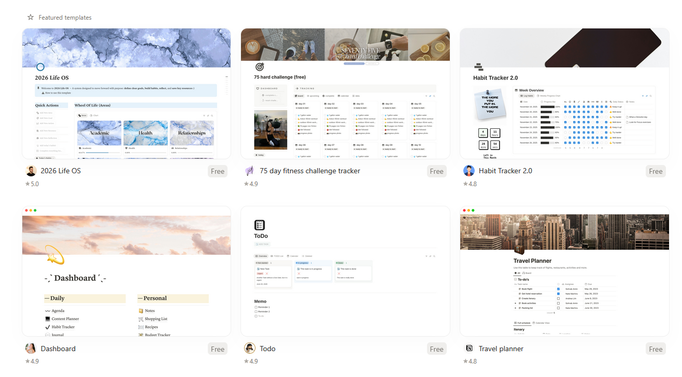682x377 pixels.
Task: Uncheck the Book flight checkbox
Action: click(558, 289)
